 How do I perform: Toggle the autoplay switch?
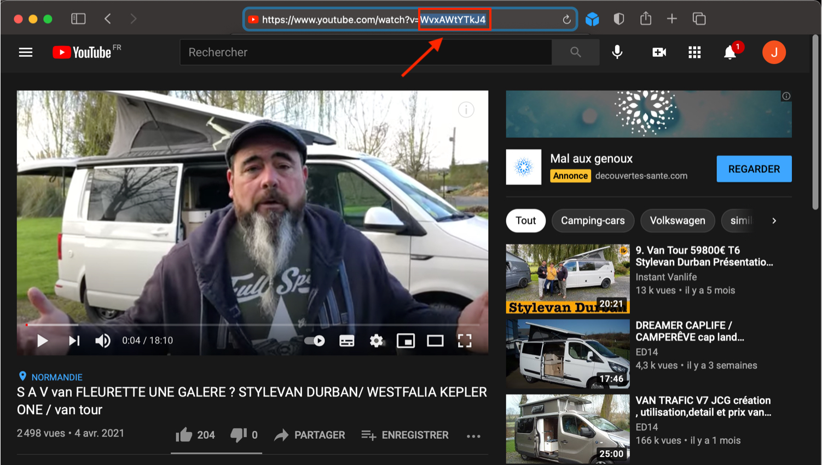click(x=315, y=341)
